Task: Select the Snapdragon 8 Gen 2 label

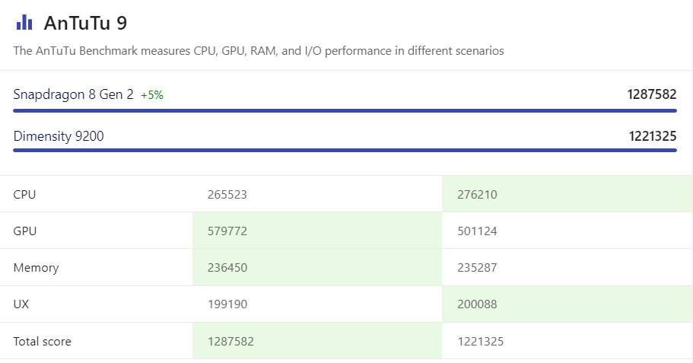Action: (x=73, y=94)
